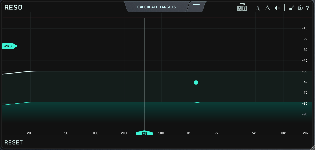The height and width of the screenshot is (150, 315).
Task: Click the 328 Hz frequency marker
Action: coord(144,133)
